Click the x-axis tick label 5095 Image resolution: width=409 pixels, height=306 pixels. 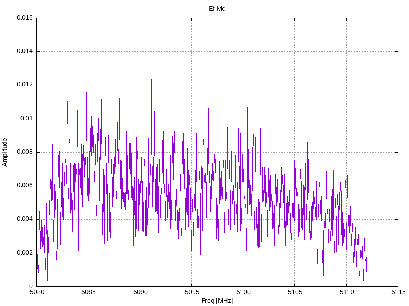point(192,292)
